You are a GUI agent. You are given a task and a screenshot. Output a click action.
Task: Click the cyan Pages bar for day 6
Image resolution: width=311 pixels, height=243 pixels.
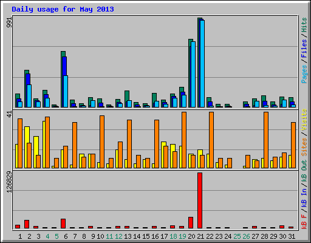[x=66, y=91]
